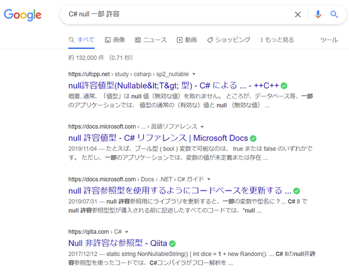Select the すべて tab

(x=81, y=40)
